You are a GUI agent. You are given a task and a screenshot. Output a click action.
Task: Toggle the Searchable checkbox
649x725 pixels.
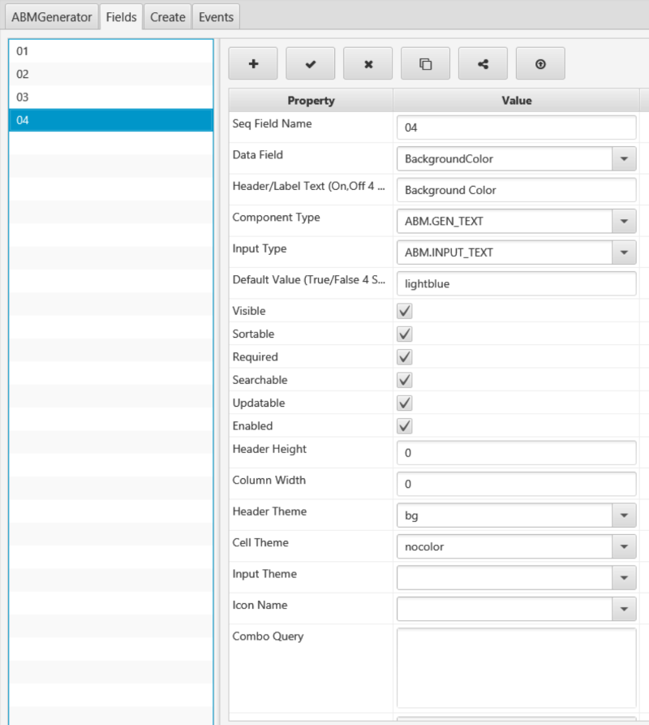point(405,380)
